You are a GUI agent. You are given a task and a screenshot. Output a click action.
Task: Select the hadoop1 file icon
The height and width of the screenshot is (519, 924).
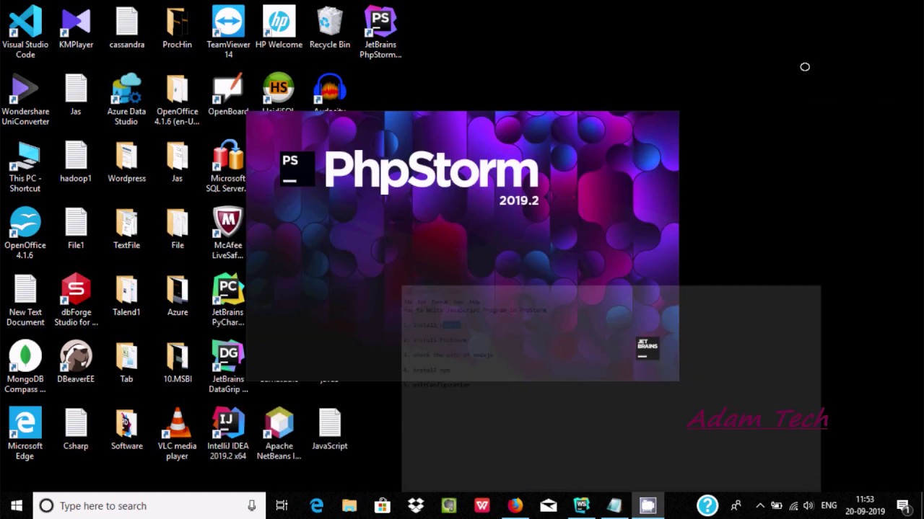pyautogui.click(x=76, y=156)
